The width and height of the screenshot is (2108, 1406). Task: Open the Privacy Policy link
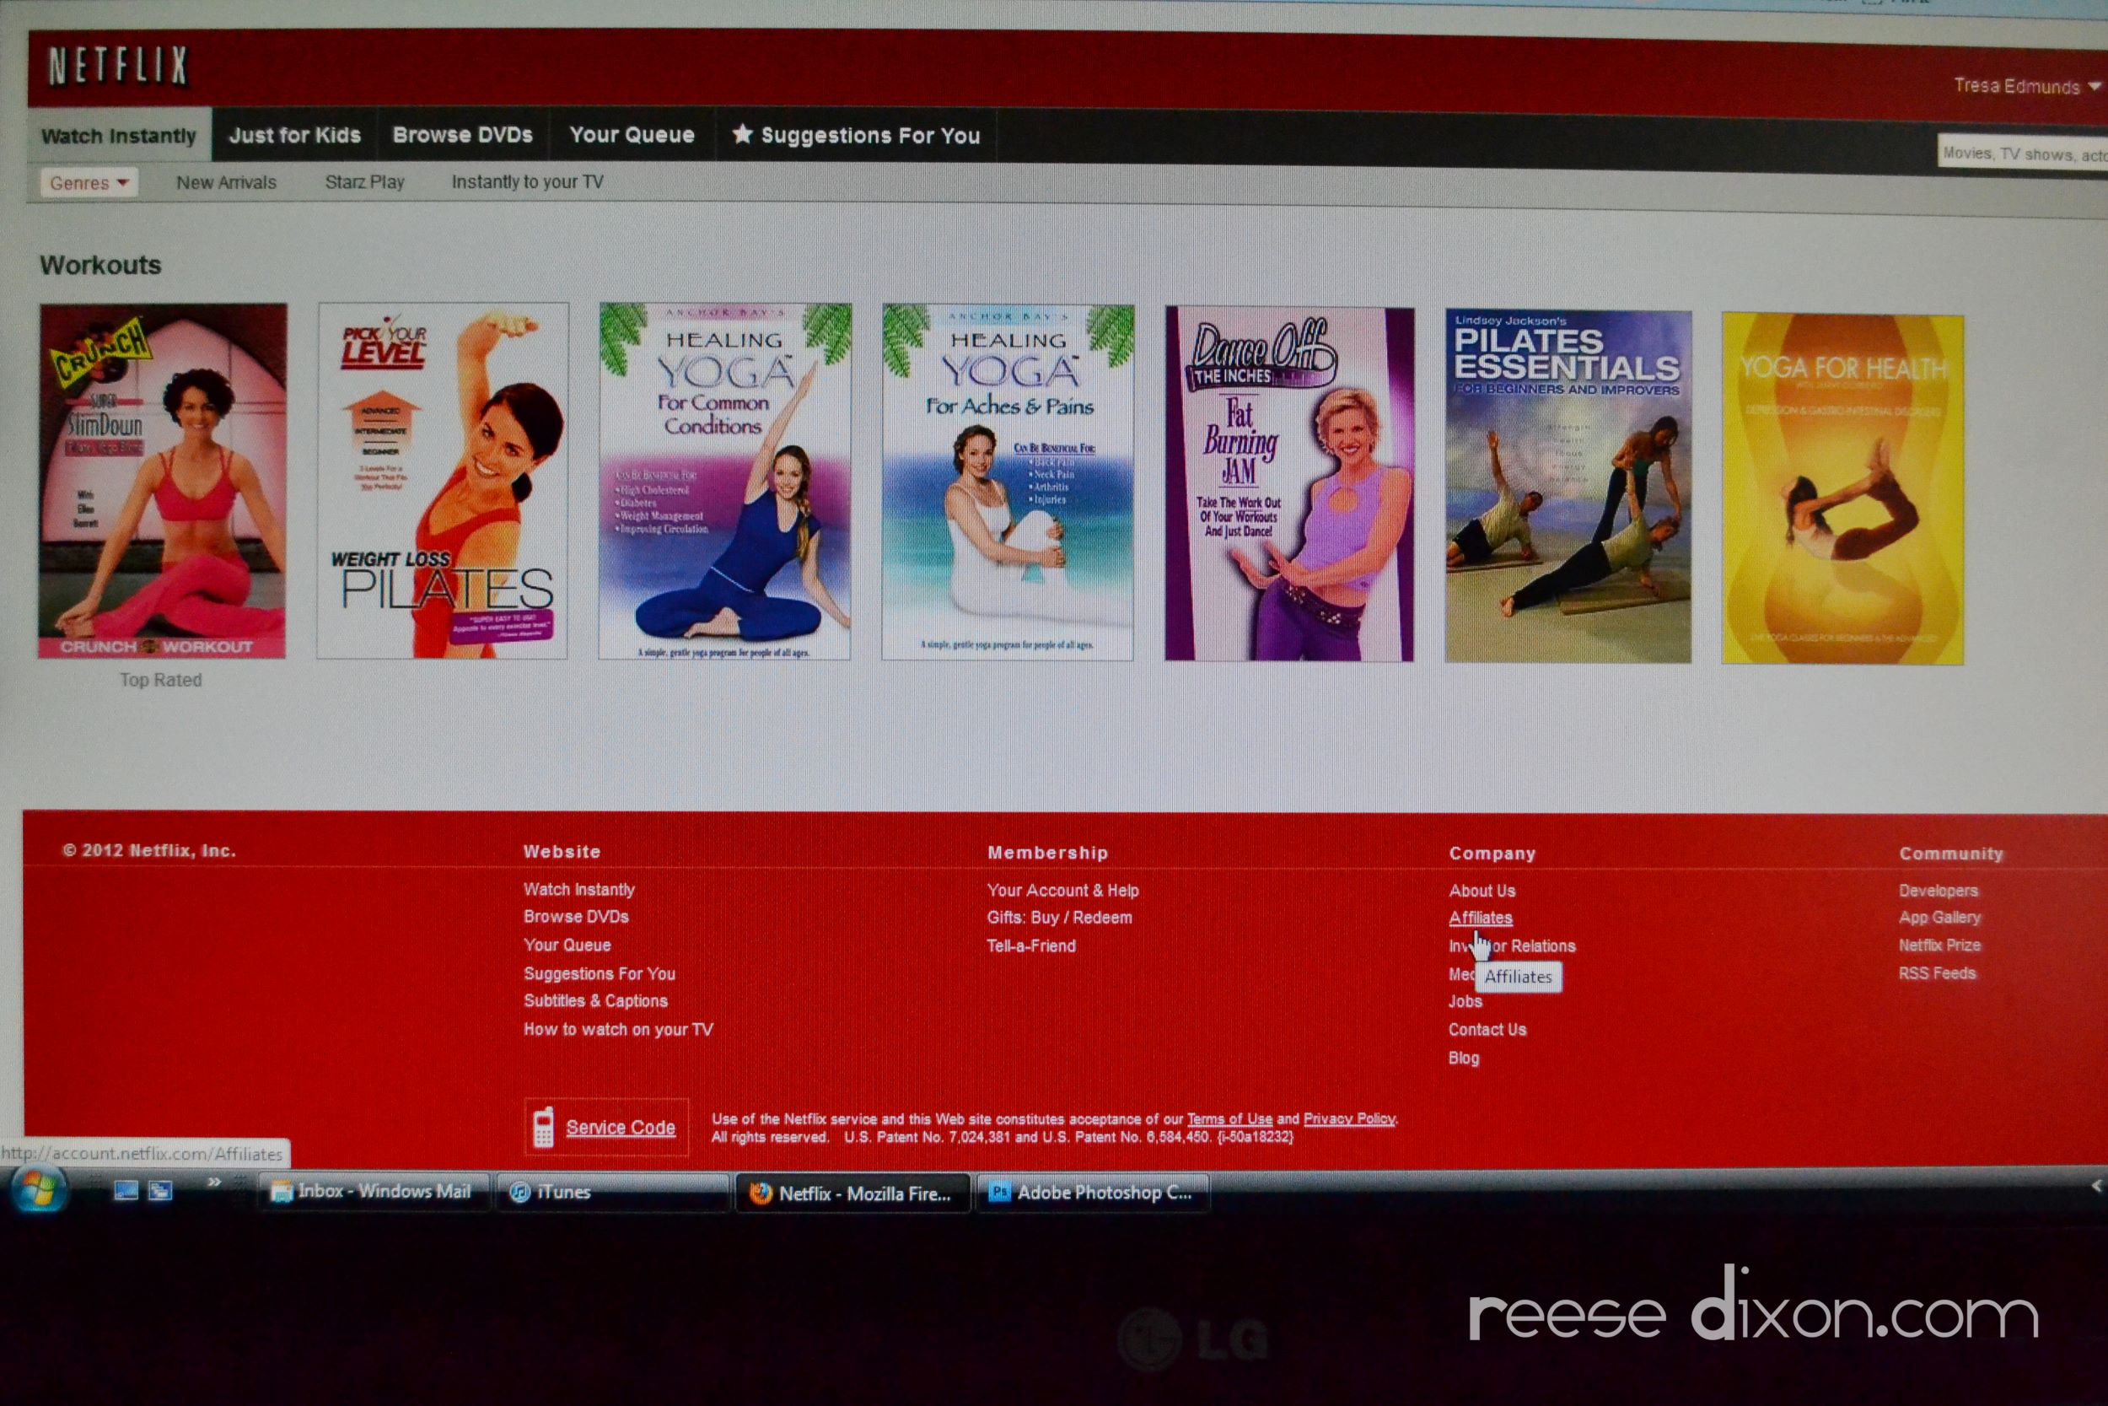click(1350, 1119)
